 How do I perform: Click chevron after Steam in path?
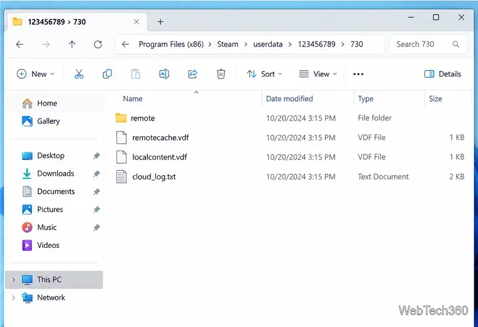pyautogui.click(x=246, y=45)
